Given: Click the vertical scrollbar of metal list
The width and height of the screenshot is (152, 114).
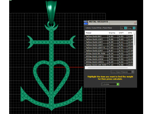Looking at the screenshot, I should (x=135, y=40).
